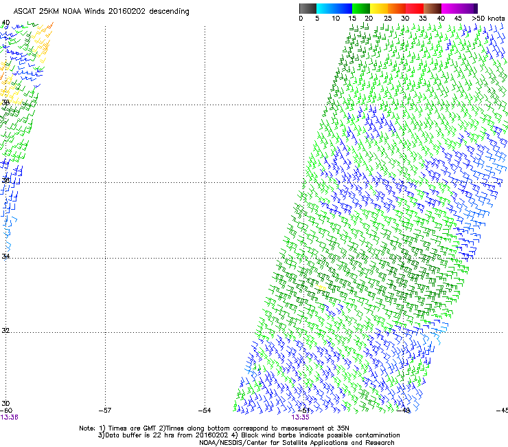Select the -54 longitude axis label
This screenshot has height=447, width=508.
tap(204, 411)
